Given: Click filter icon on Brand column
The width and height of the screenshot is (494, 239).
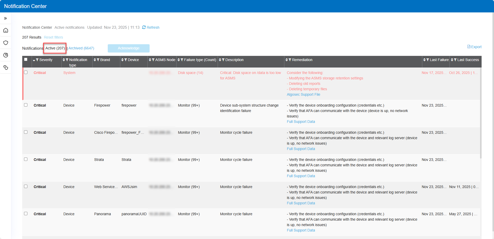Looking at the screenshot, I should click(98, 60).
